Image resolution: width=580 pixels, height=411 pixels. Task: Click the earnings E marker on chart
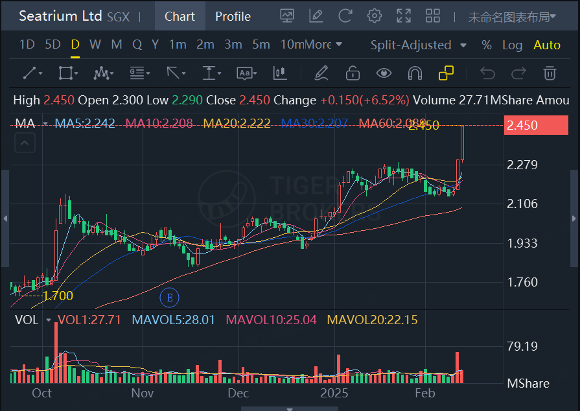pos(169,298)
